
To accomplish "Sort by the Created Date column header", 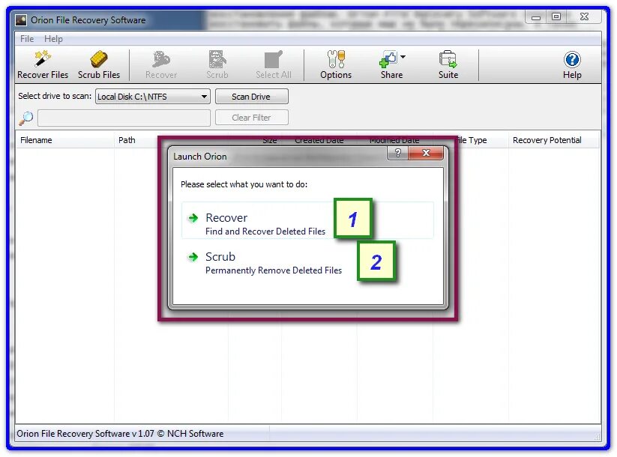I will [x=319, y=140].
